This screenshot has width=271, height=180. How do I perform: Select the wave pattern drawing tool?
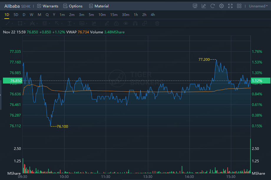coord(32,23)
